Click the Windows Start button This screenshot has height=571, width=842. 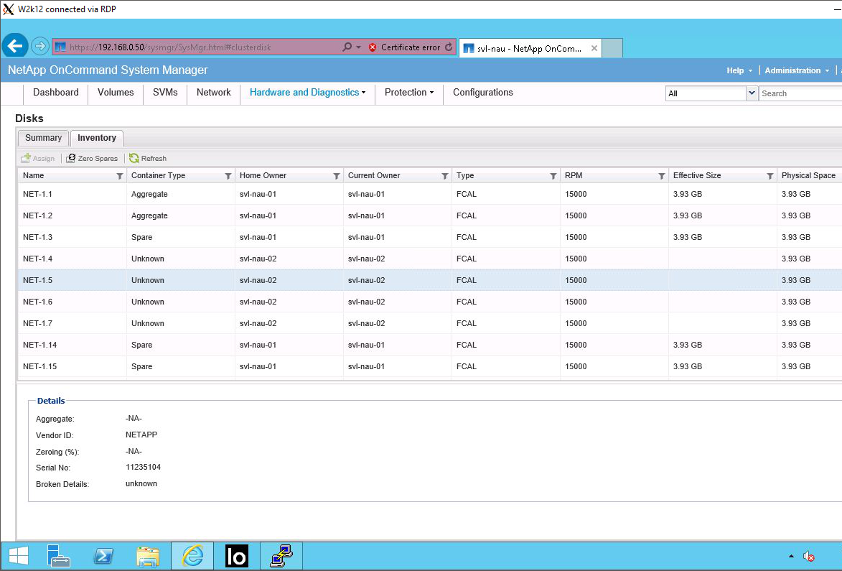(18, 556)
